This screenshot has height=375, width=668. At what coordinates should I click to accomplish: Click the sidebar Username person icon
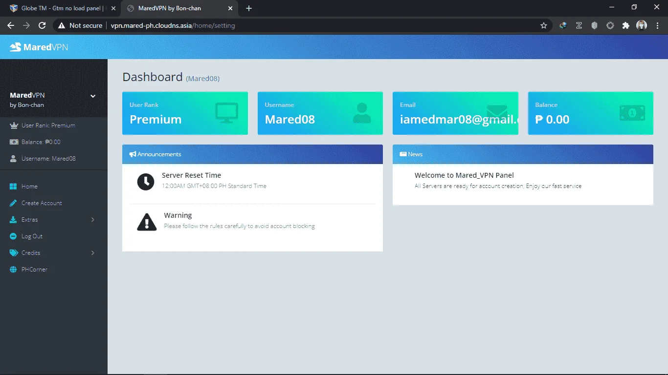point(14,159)
